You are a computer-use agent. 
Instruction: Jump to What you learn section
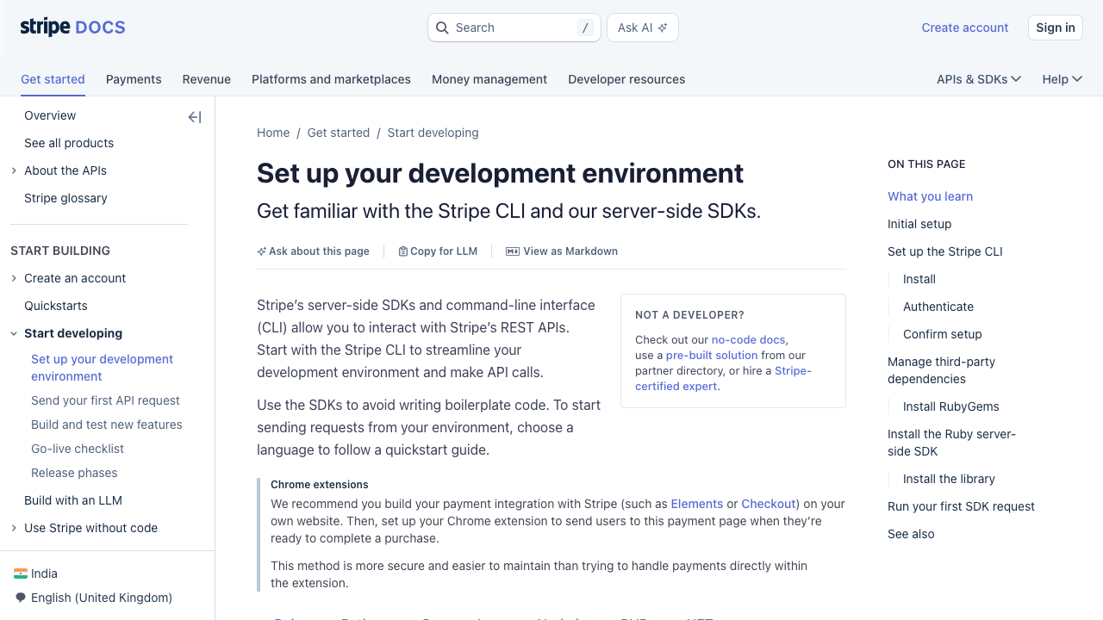[930, 196]
